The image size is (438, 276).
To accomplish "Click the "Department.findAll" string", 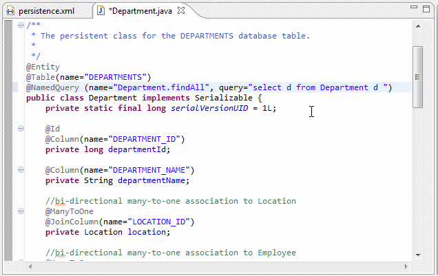I will [161, 87].
